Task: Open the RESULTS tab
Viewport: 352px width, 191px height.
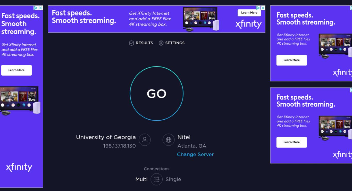Action: 144,43
